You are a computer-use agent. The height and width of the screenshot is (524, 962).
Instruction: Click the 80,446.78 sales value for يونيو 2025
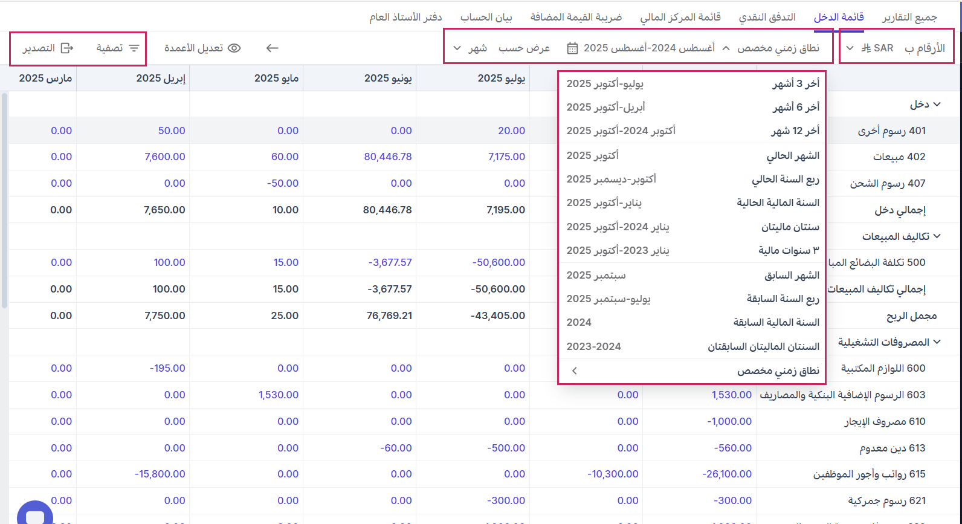coord(388,157)
